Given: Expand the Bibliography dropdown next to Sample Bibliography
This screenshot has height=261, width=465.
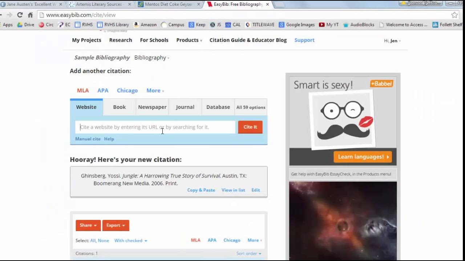Looking at the screenshot, I should [151, 58].
